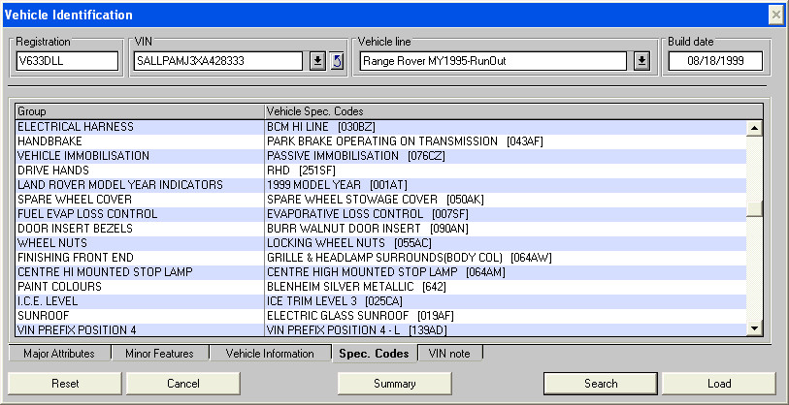Open the VIN note tab

pyautogui.click(x=449, y=354)
